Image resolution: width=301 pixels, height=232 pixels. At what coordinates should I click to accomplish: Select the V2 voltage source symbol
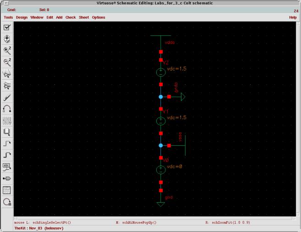(161, 72)
